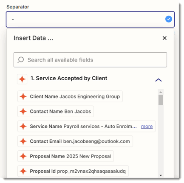This screenshot has width=184, height=183.
Task: Collapse the Service Accepted by Client section
Action: pyautogui.click(x=159, y=80)
